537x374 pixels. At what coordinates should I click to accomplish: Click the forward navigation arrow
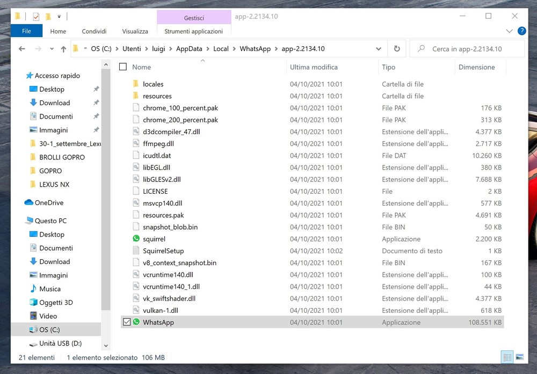pos(38,49)
